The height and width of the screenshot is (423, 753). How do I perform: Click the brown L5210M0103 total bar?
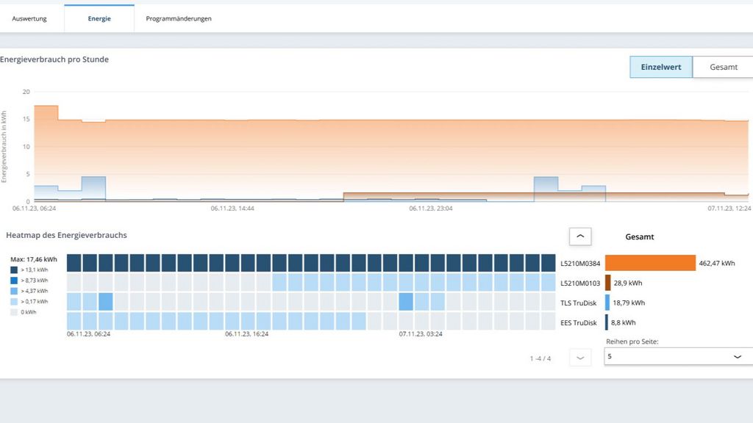608,283
